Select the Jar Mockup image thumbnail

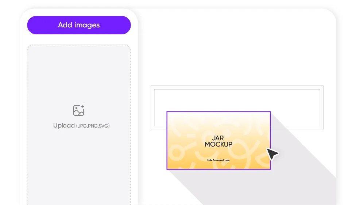218,140
